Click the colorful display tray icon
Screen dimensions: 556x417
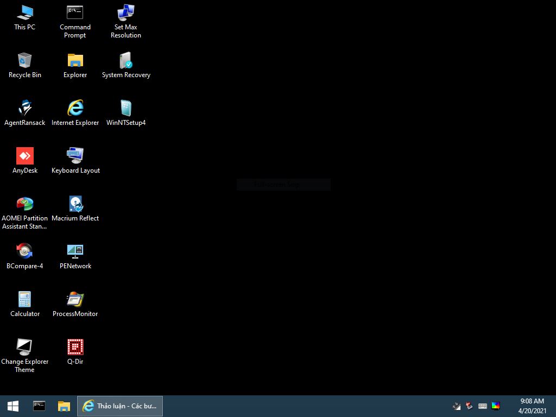(x=496, y=406)
